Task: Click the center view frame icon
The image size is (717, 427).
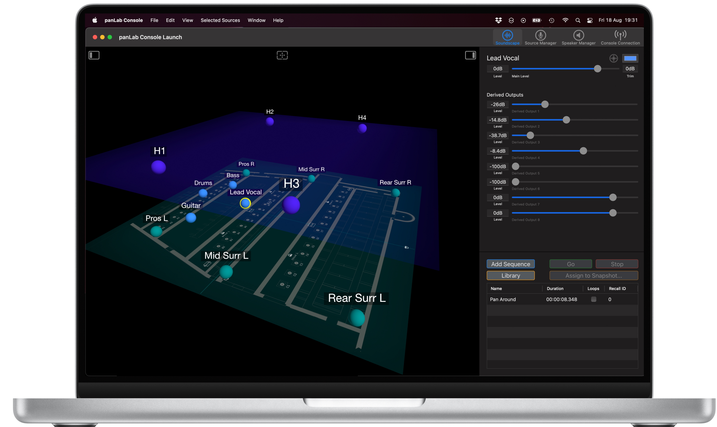Action: pos(282,55)
